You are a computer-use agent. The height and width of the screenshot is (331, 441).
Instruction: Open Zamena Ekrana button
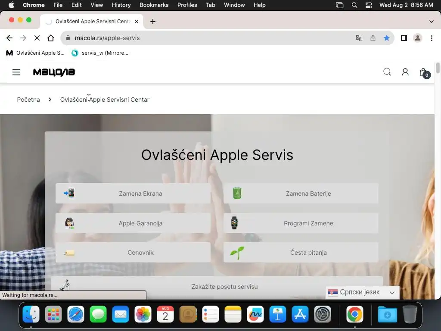(133, 194)
